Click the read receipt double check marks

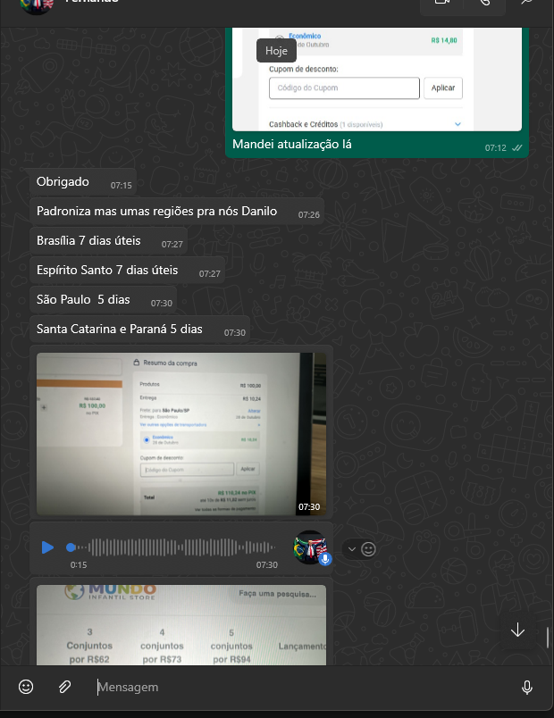coord(516,147)
